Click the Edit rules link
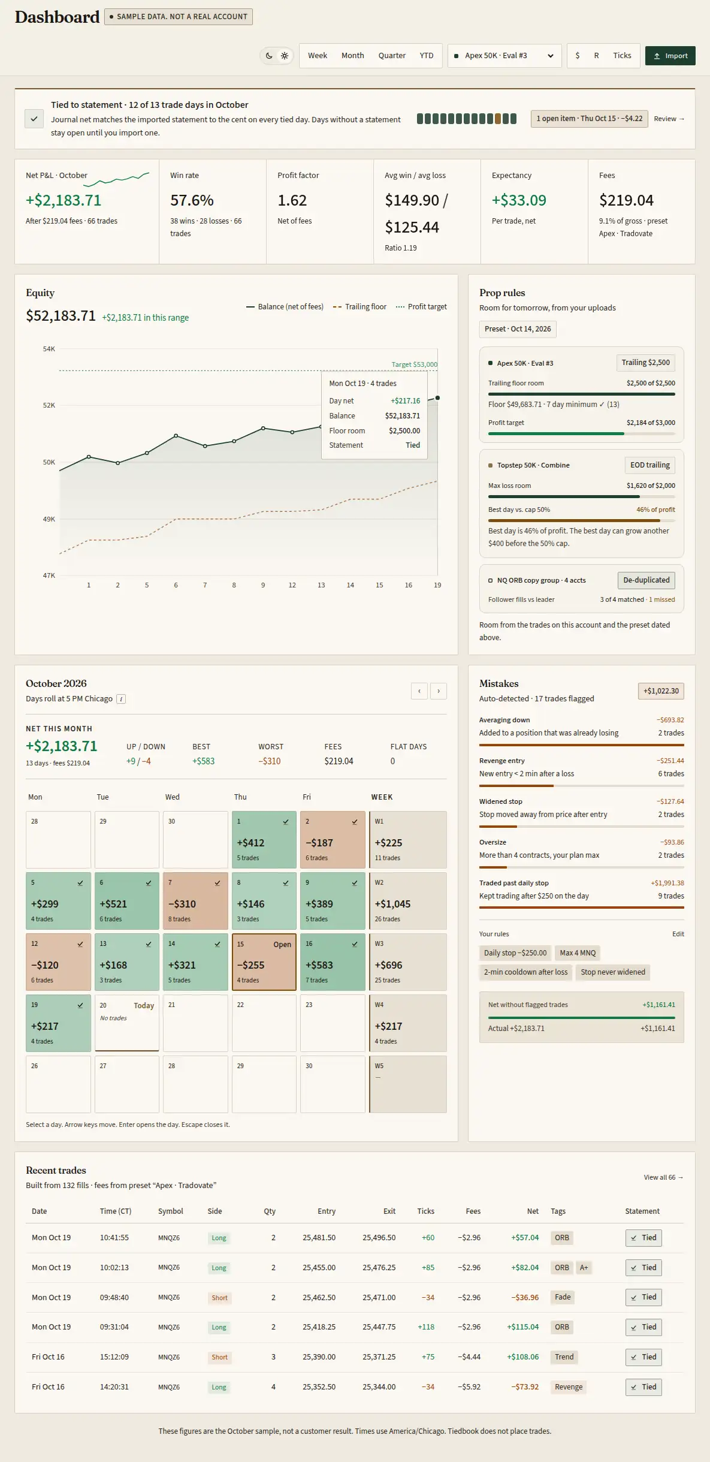Screen dimensions: 710x1462 (678, 934)
